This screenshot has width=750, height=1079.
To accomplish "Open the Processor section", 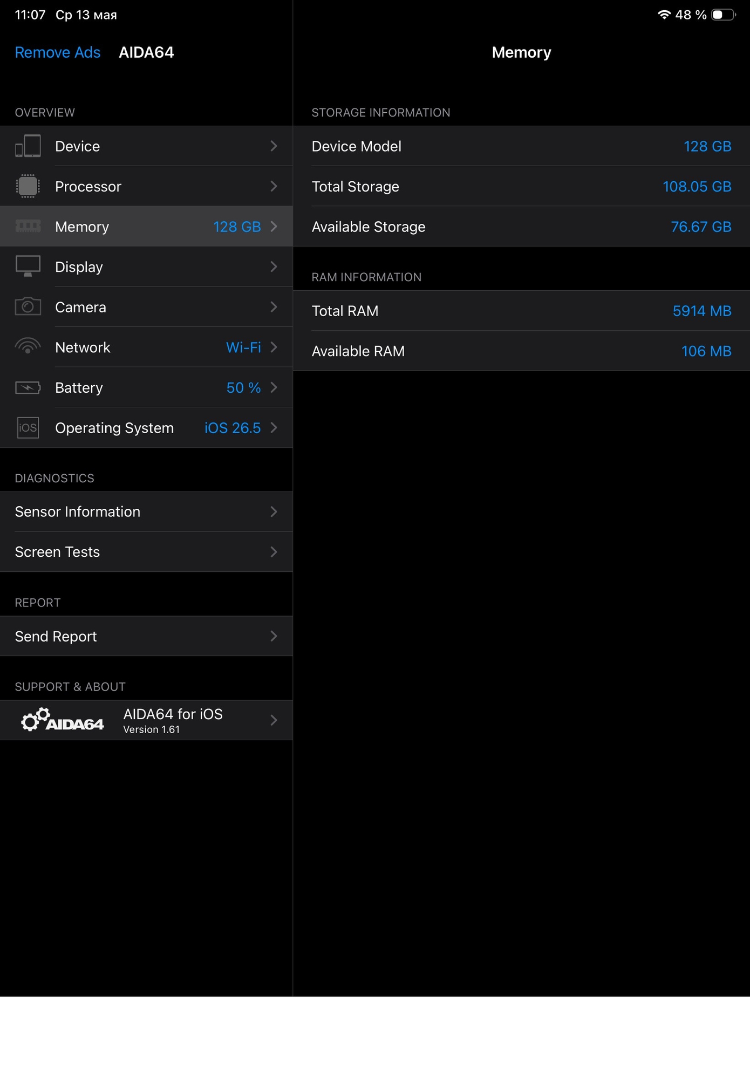I will click(x=146, y=186).
